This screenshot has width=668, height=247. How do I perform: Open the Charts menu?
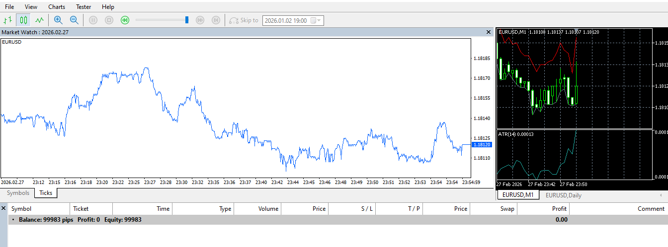tap(57, 7)
